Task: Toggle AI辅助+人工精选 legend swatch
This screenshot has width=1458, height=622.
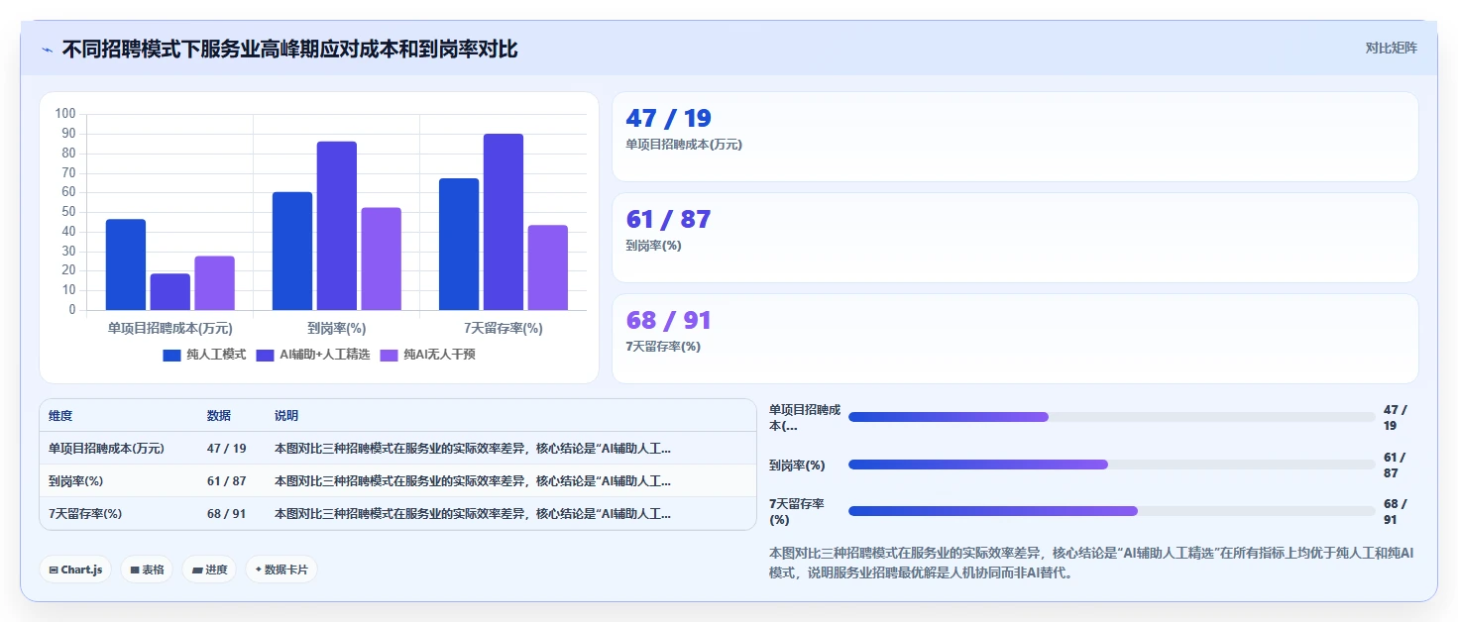Action: pyautogui.click(x=265, y=355)
